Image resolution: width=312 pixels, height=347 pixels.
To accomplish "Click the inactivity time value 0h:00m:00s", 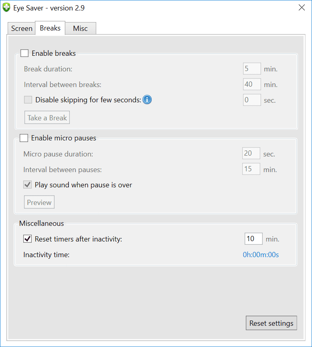I will [x=261, y=254].
